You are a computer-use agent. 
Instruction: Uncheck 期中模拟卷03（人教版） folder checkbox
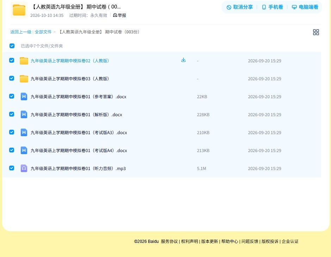click(12, 78)
